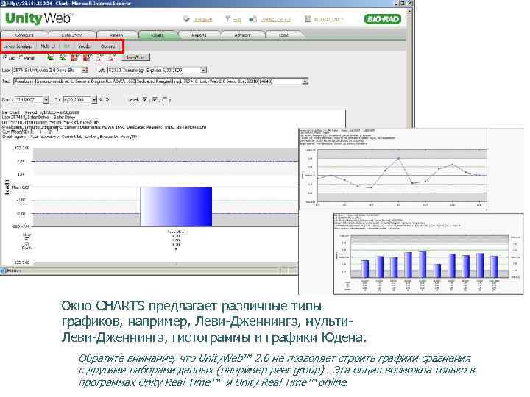Click the Bio-Rad logo
Screen dimensions: 530x397
[x=383, y=19]
